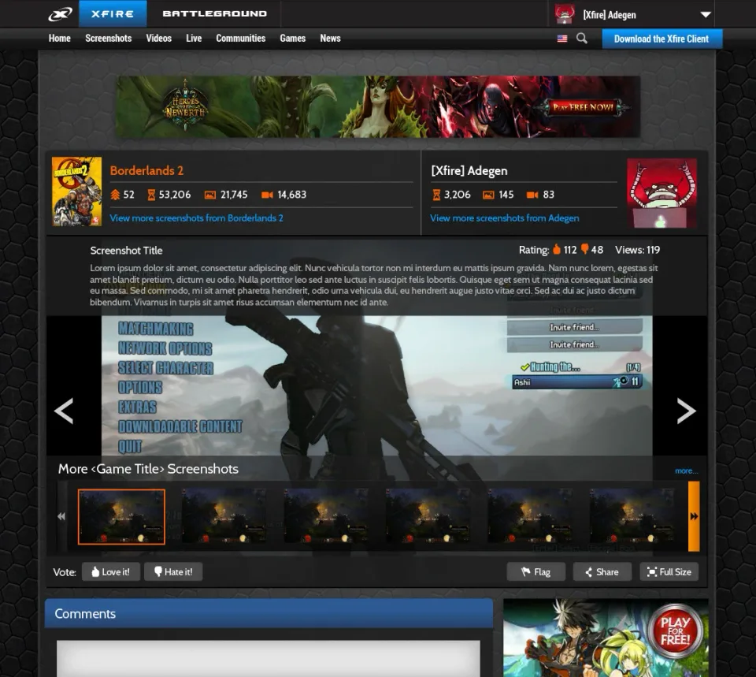Click Borderlands 2 screenshots icon beside 21,745

[x=209, y=195]
